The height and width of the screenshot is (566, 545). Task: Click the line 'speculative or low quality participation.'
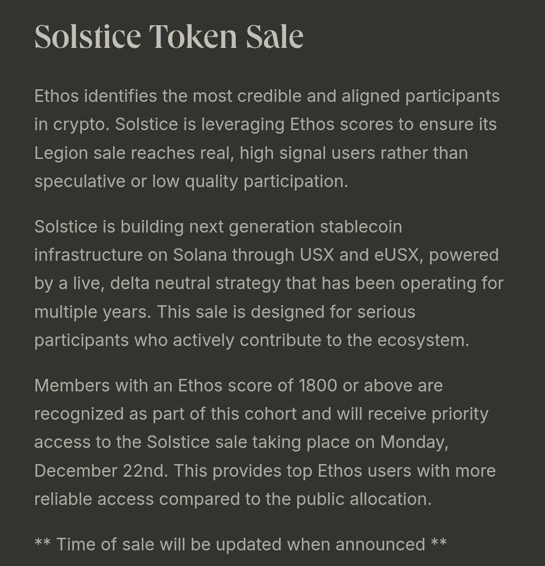(x=191, y=181)
